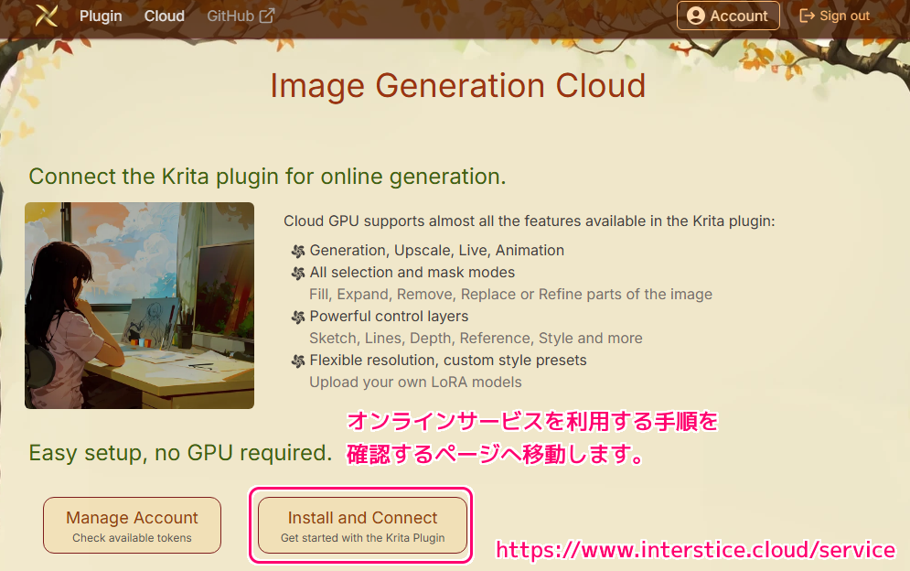Click the site logo icon
Viewport: 910px width, 571px height.
[46, 16]
